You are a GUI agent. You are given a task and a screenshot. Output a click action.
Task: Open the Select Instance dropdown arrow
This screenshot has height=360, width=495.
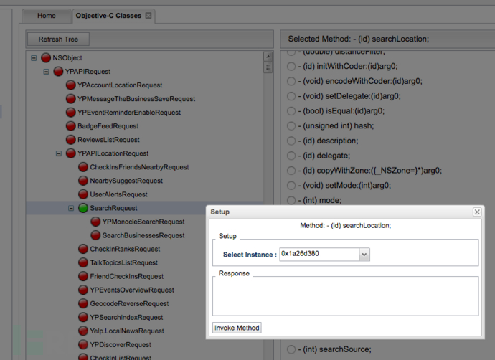coord(364,255)
